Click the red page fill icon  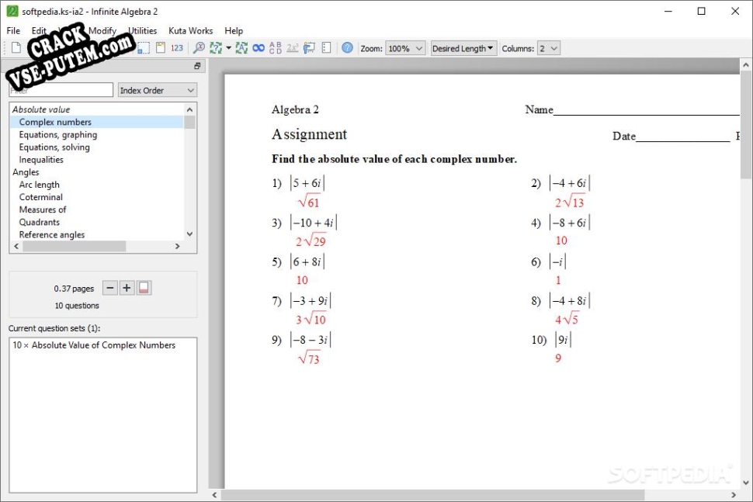(x=144, y=288)
